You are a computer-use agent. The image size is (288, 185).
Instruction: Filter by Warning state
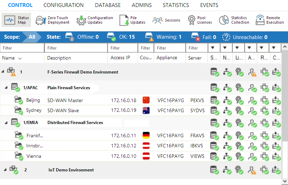[x=164, y=37]
